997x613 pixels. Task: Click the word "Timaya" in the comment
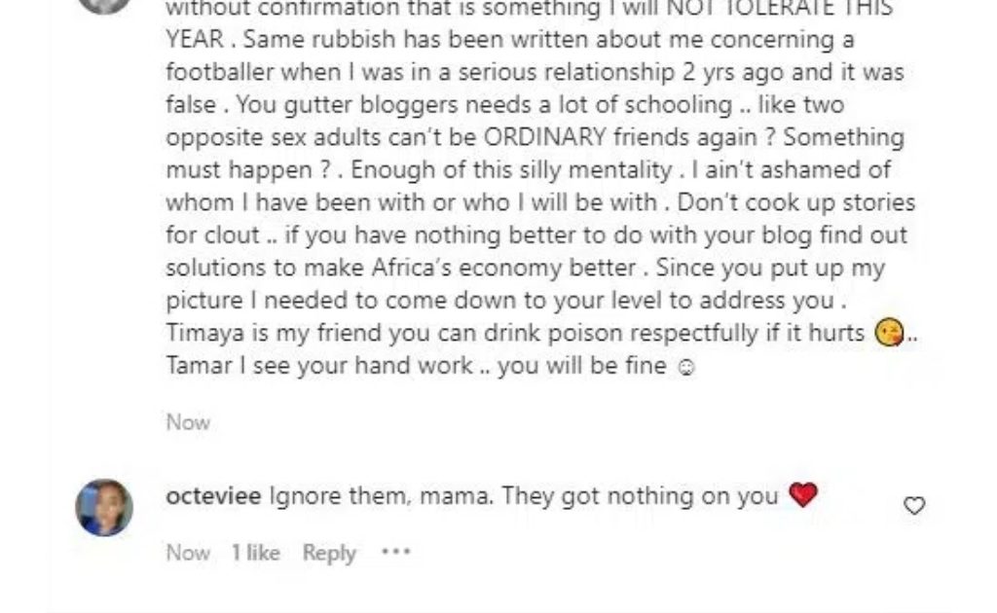coord(200,333)
